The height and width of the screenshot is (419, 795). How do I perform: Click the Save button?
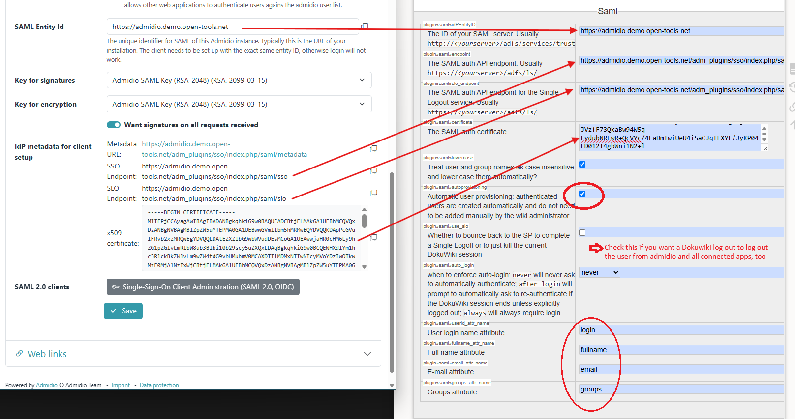(x=123, y=311)
